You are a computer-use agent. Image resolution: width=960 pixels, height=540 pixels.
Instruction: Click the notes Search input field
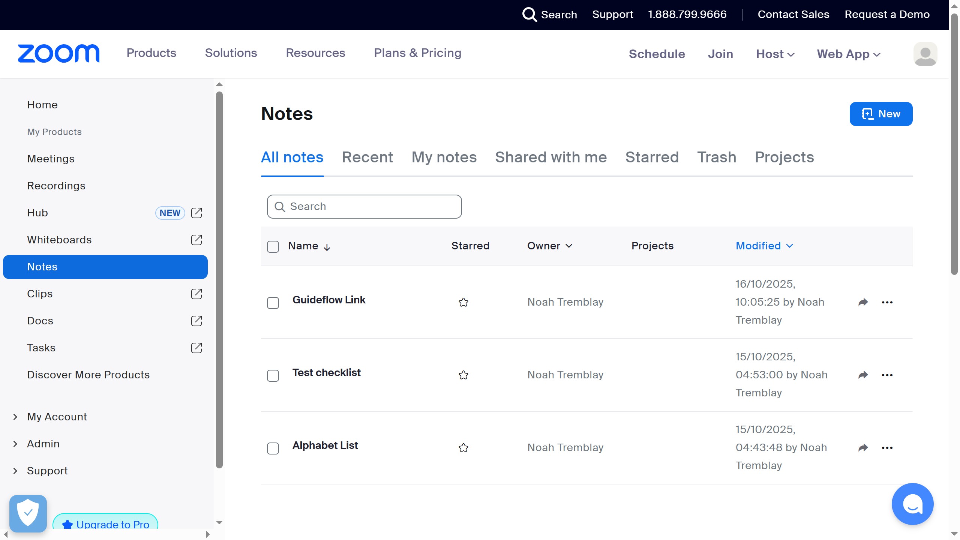364,207
